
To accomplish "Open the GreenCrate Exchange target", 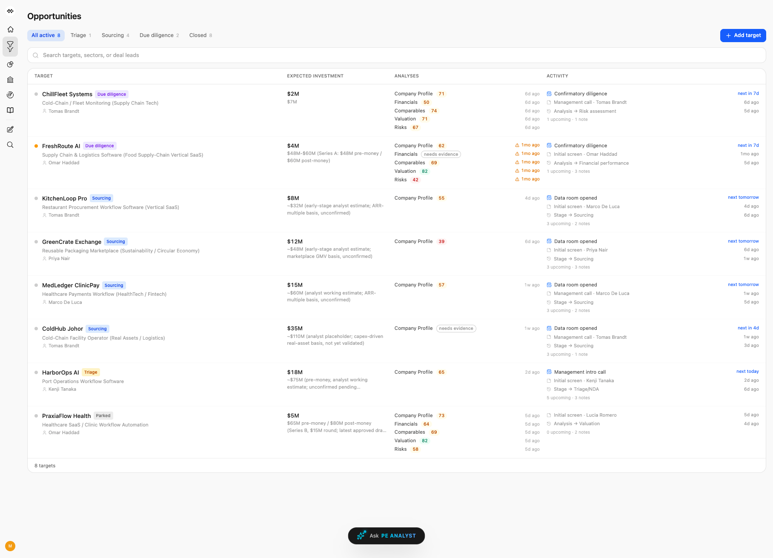I will tap(72, 242).
